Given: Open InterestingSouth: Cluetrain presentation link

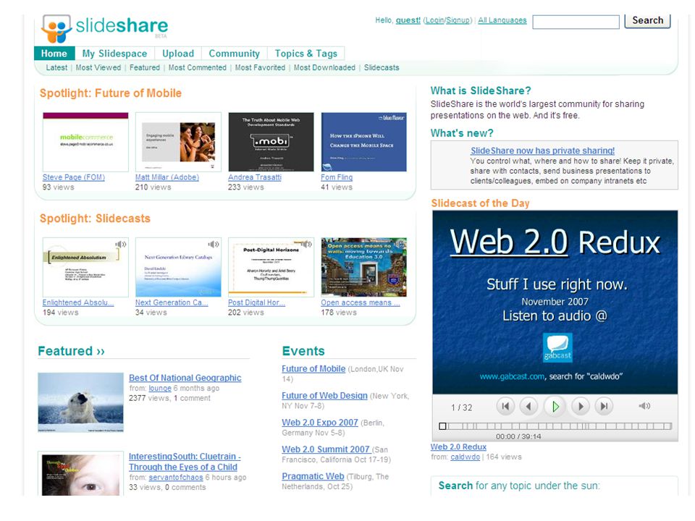Looking at the screenshot, I should pos(185,462).
